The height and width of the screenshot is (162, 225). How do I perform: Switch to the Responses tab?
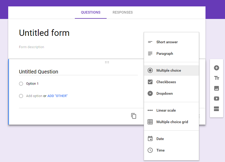point(122,13)
